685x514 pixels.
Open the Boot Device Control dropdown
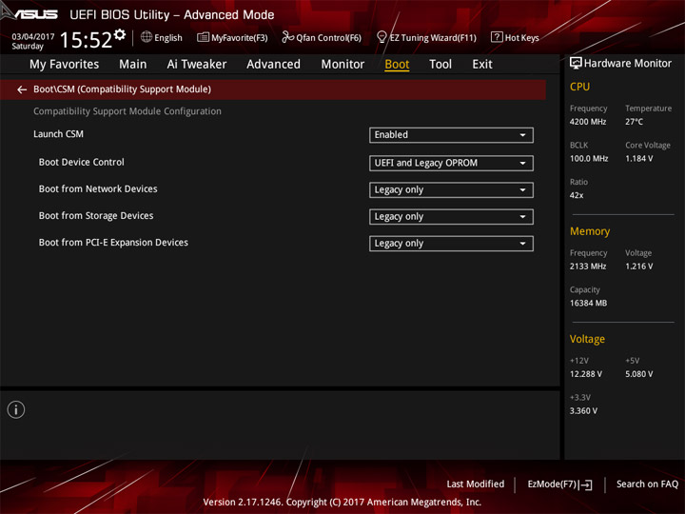click(451, 163)
